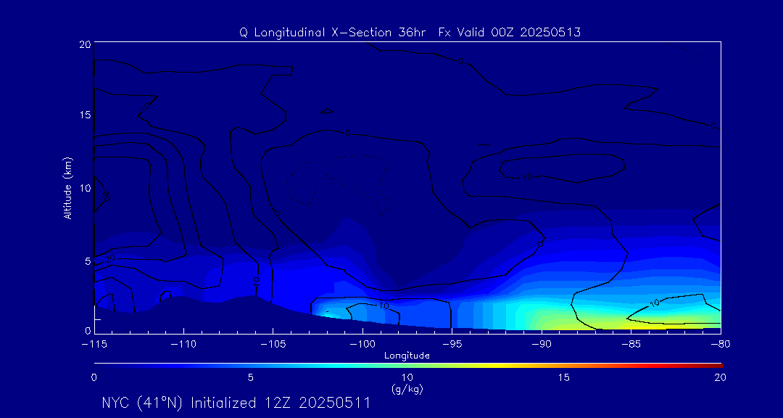The height and width of the screenshot is (418, 783).
Task: Select the -110 longitude tick label
Action: coord(183,345)
